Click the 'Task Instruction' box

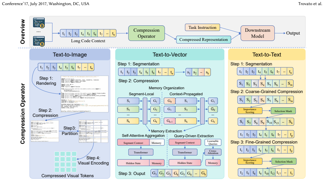pyautogui.click(x=202, y=28)
